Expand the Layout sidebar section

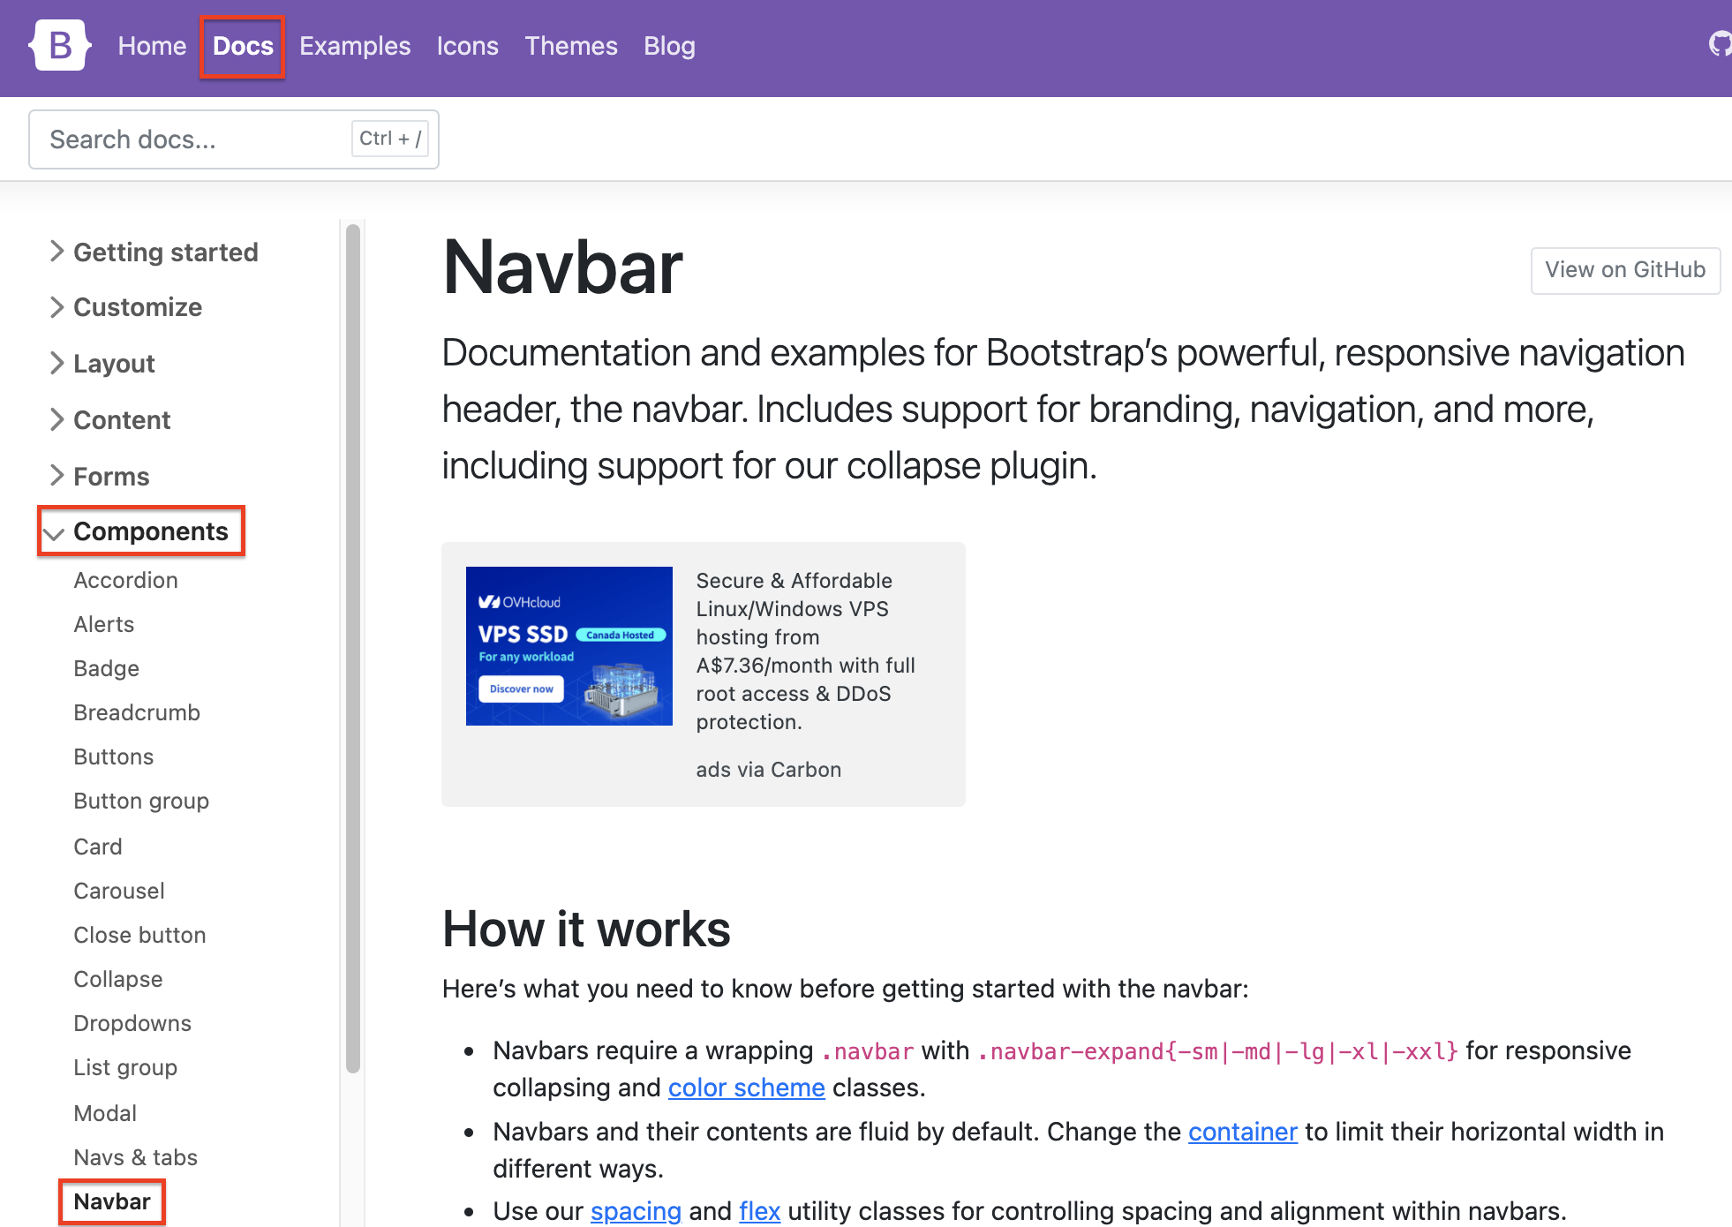[114, 364]
